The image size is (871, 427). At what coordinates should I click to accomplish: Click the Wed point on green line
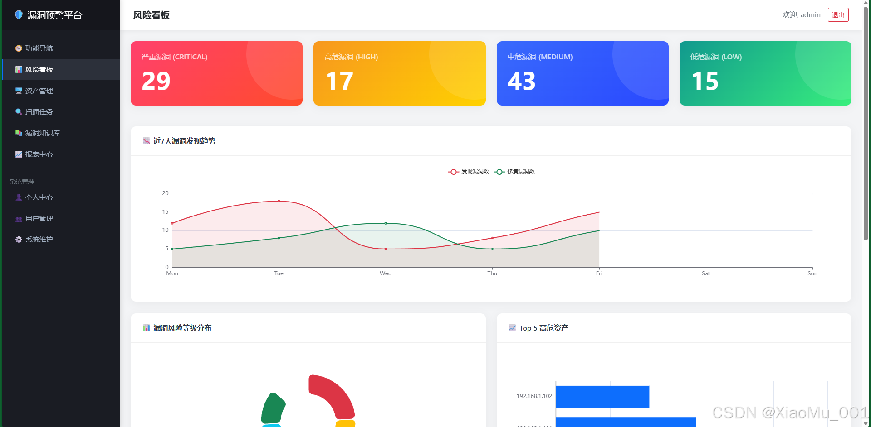click(x=386, y=223)
